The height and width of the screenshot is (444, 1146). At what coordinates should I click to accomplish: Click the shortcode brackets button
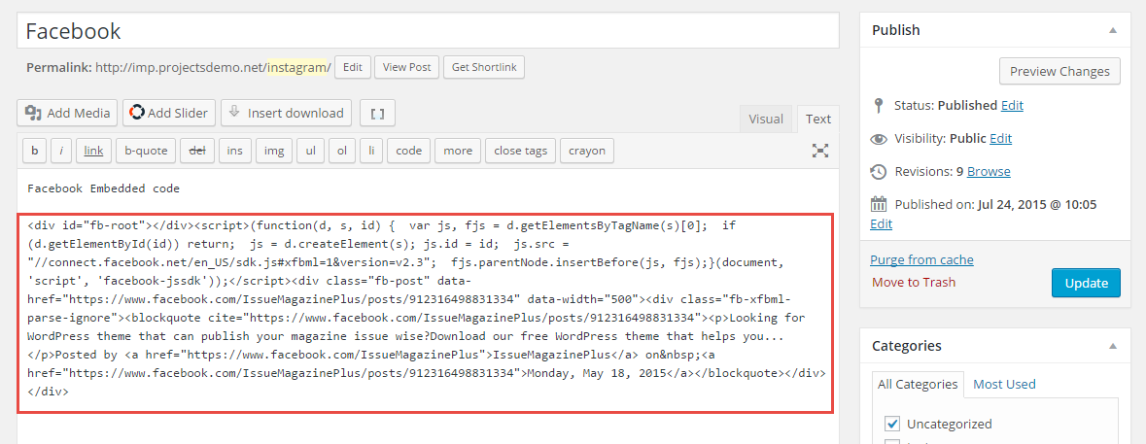point(377,113)
